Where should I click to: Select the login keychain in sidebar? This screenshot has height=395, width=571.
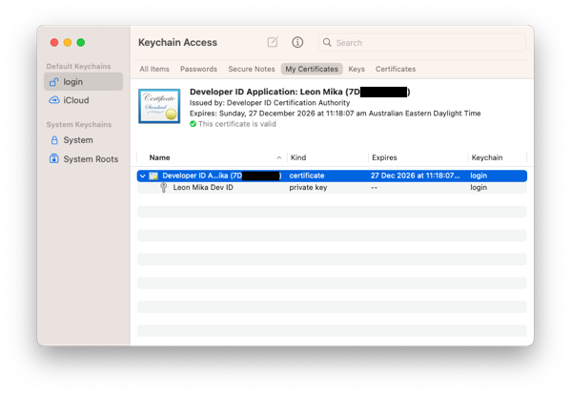tap(83, 82)
